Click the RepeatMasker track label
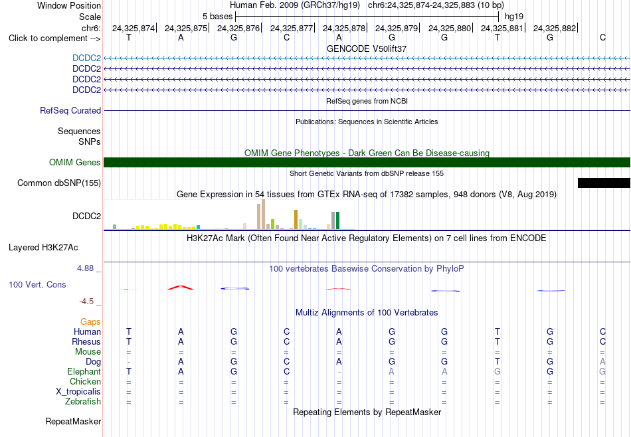The image size is (631, 437). [73, 421]
